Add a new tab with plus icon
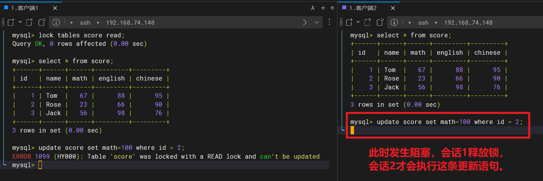 pos(323,8)
